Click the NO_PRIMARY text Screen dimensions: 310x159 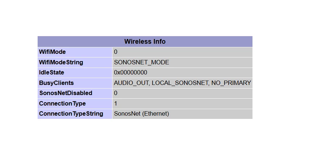click(231, 83)
